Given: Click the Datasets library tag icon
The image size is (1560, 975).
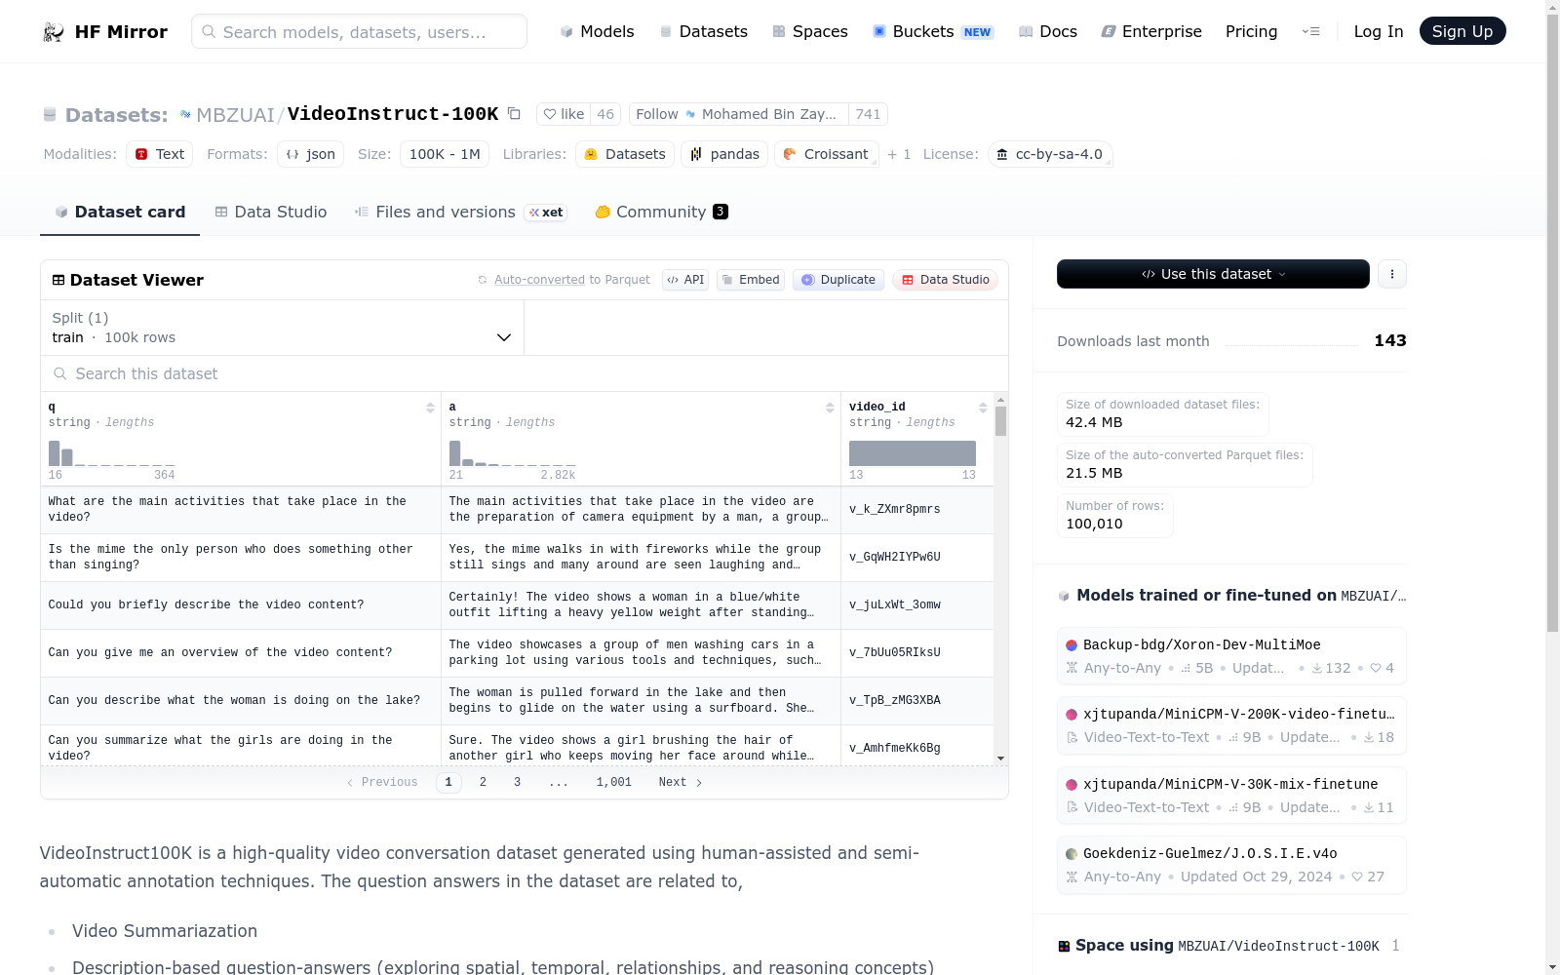Looking at the screenshot, I should [x=591, y=154].
